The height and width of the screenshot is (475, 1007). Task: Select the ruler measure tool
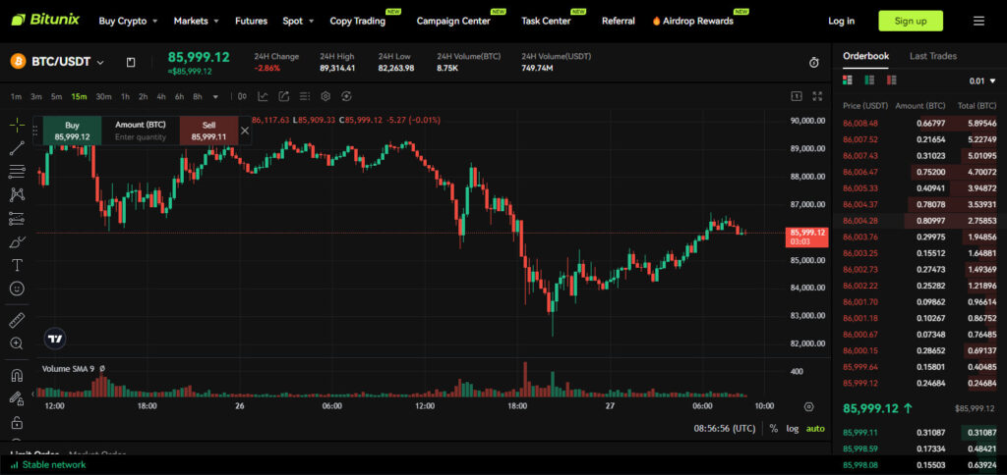[17, 319]
